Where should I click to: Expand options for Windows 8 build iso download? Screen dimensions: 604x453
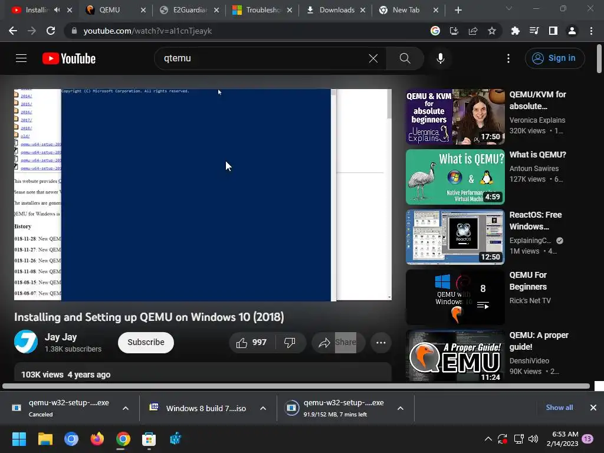click(263, 408)
